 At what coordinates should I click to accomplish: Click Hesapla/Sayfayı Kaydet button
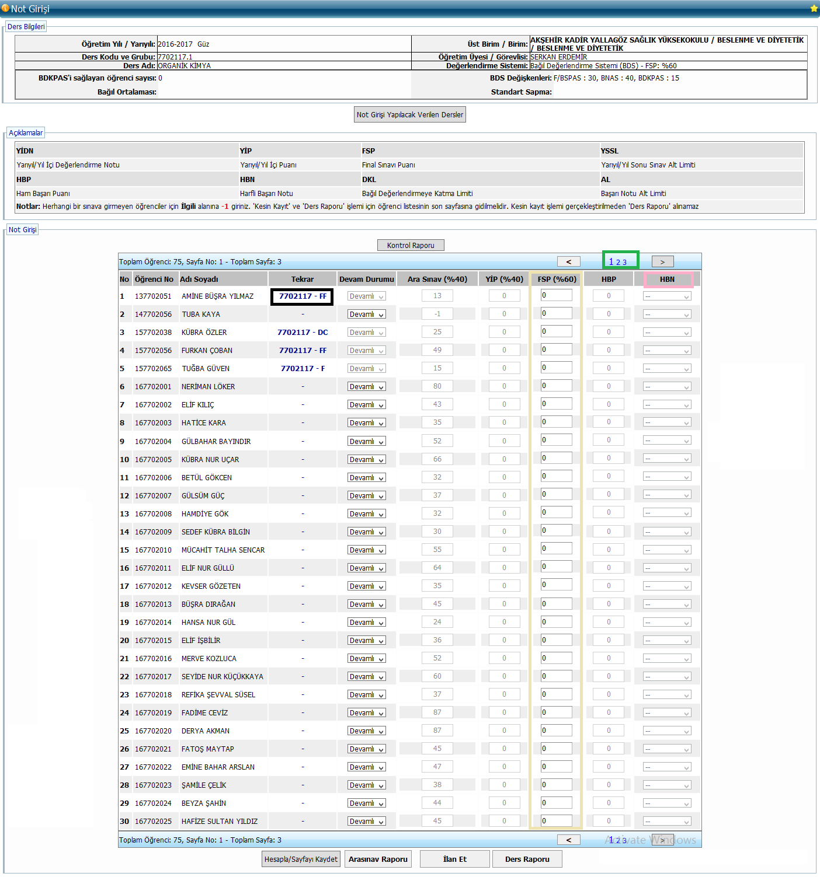point(301,859)
